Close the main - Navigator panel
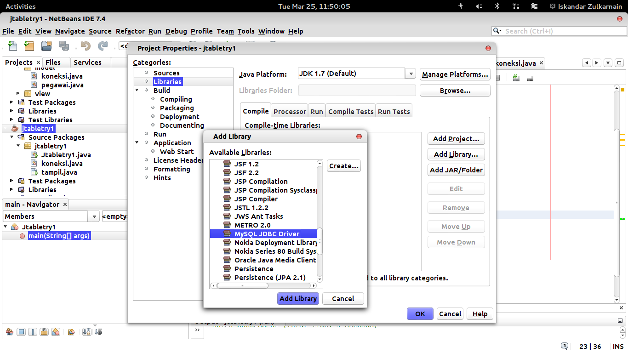Image resolution: width=628 pixels, height=353 pixels. [x=65, y=204]
